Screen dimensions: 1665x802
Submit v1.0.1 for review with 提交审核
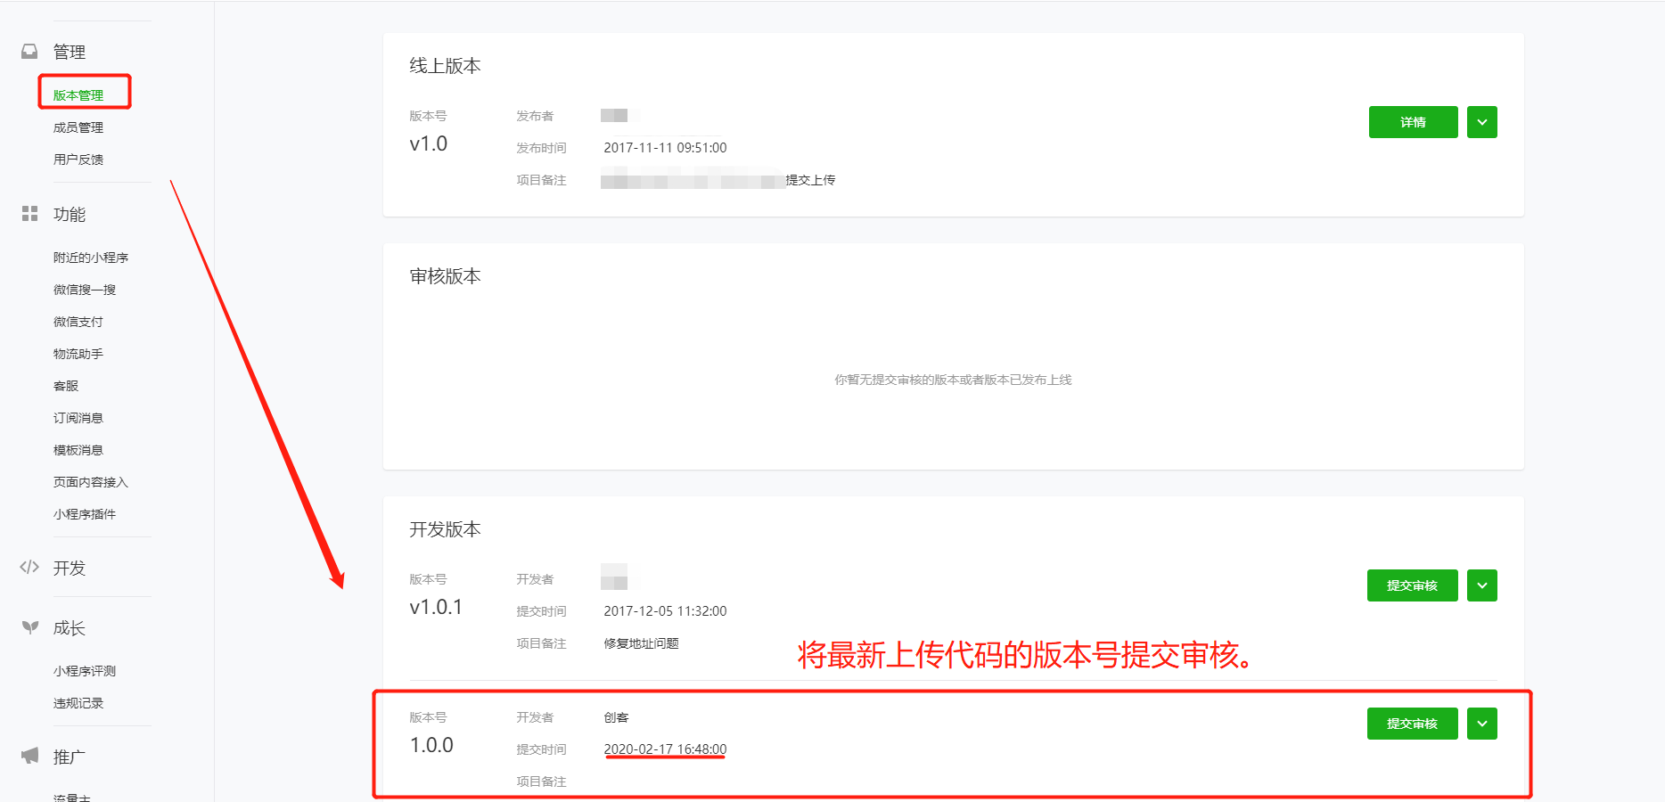[1412, 585]
